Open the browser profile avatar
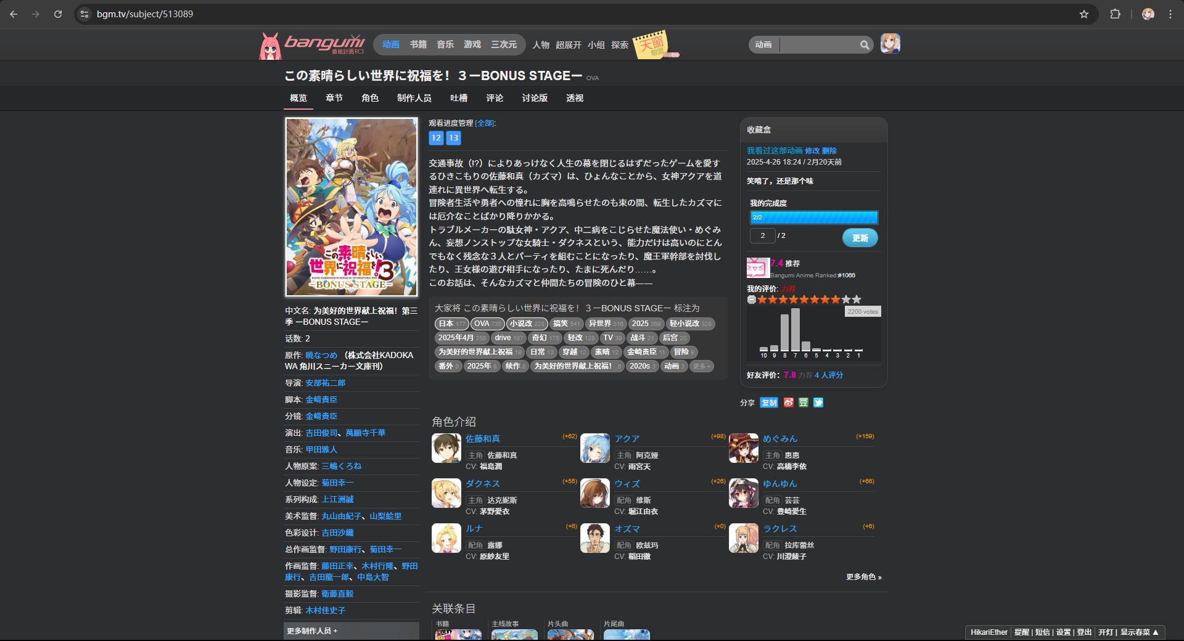The width and height of the screenshot is (1184, 641). [x=1148, y=14]
